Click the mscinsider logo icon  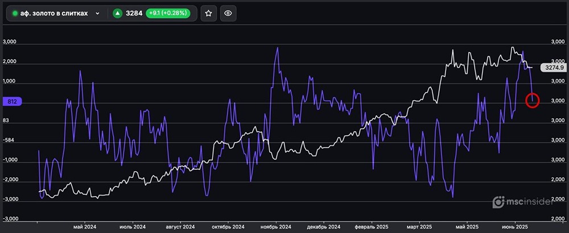498,201
